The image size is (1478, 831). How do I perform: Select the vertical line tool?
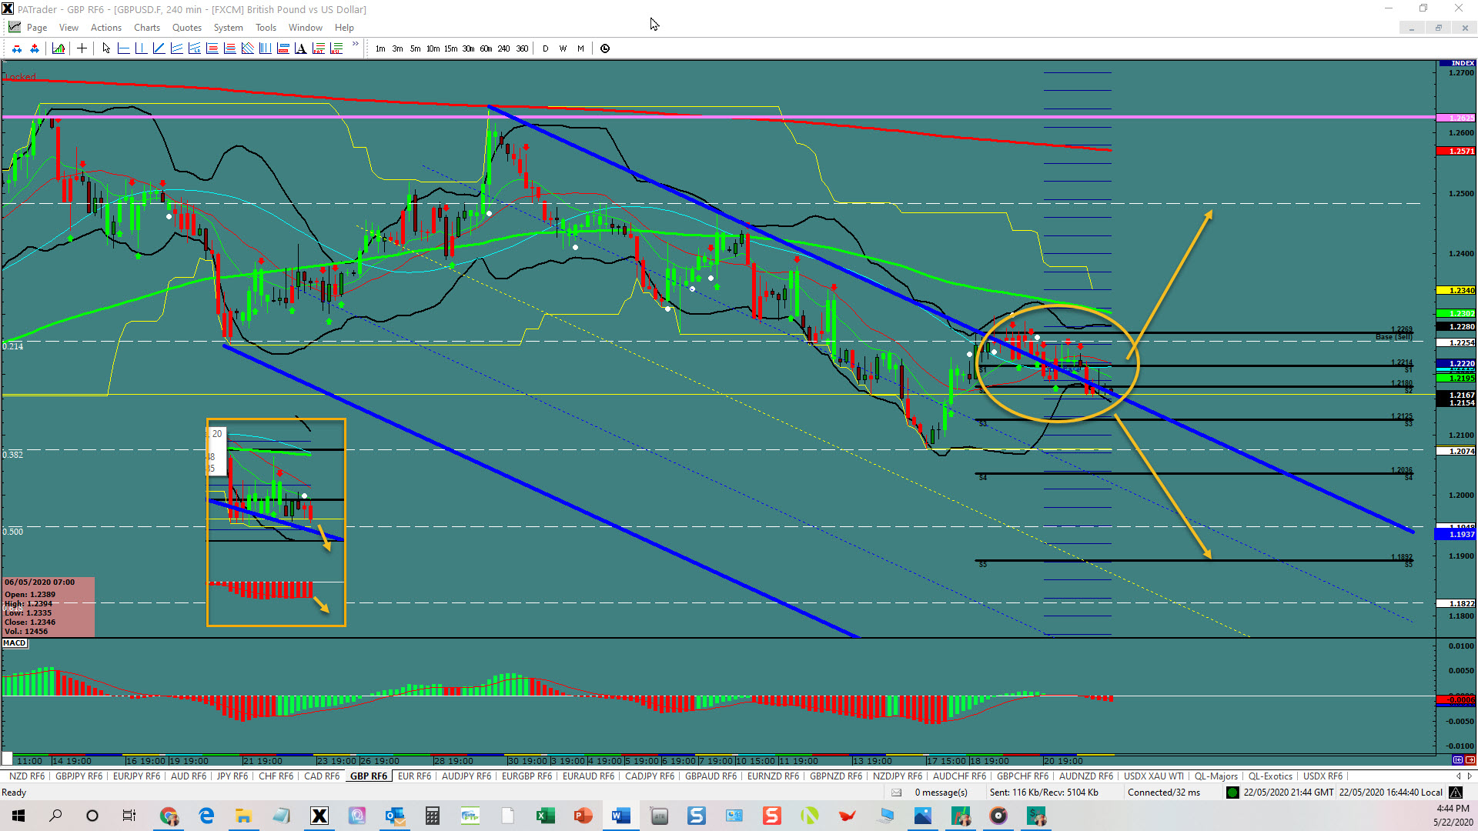[x=141, y=48]
